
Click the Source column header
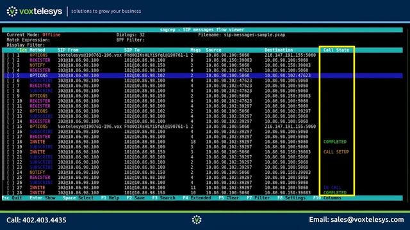coord(213,50)
